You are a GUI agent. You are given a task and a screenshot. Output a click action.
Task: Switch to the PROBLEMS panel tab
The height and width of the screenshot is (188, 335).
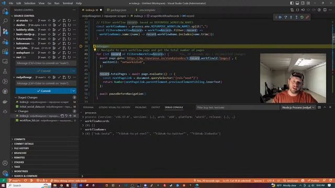coord(141,107)
